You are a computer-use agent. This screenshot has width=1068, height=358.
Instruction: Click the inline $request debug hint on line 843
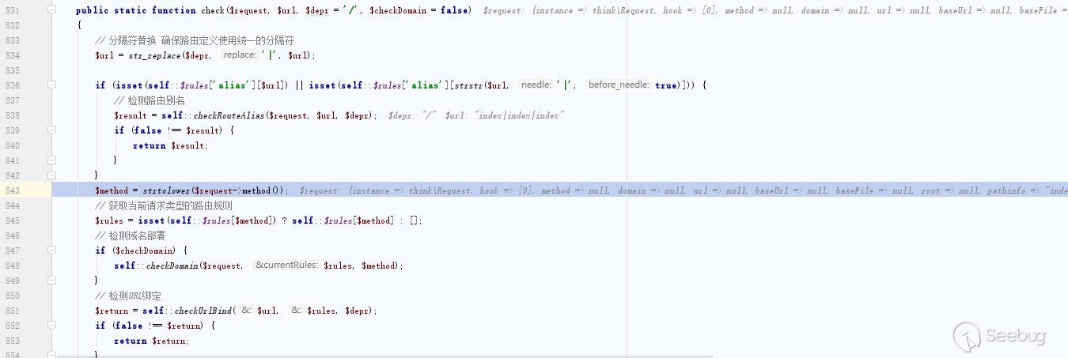point(684,190)
